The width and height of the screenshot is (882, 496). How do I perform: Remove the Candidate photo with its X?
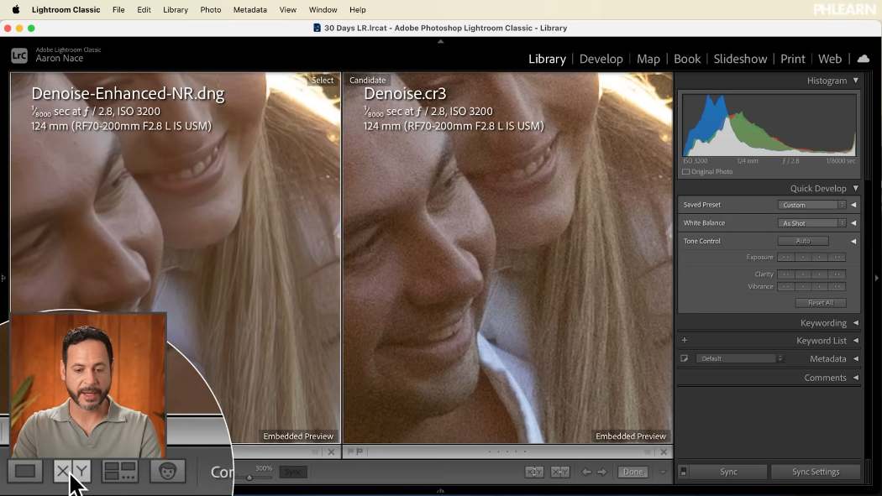tap(664, 452)
